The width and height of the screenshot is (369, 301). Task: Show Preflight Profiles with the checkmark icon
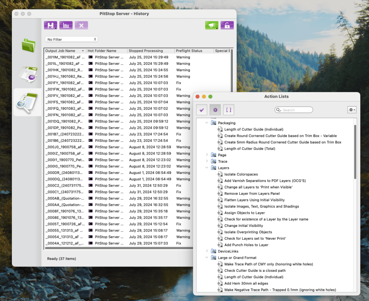(x=202, y=110)
